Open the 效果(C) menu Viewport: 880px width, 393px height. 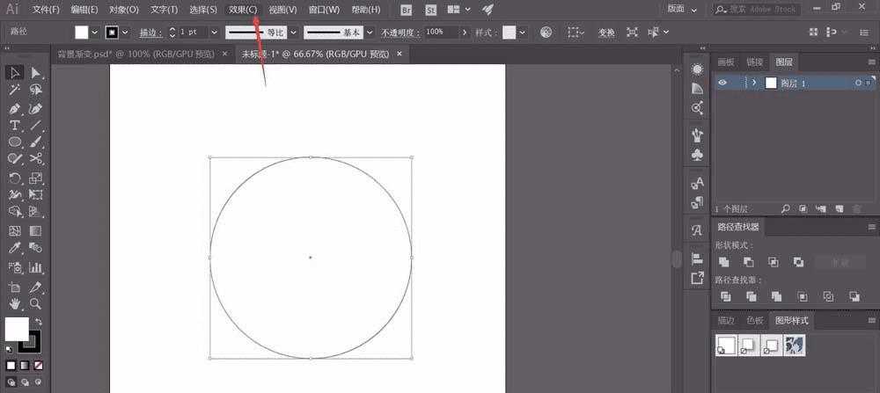pos(243,10)
